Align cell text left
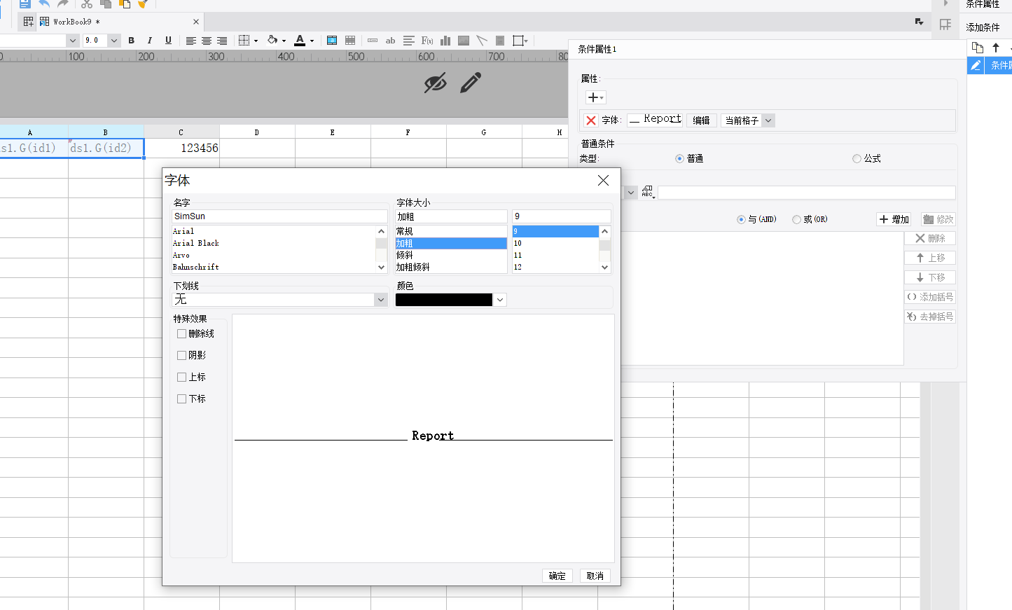 pos(190,41)
